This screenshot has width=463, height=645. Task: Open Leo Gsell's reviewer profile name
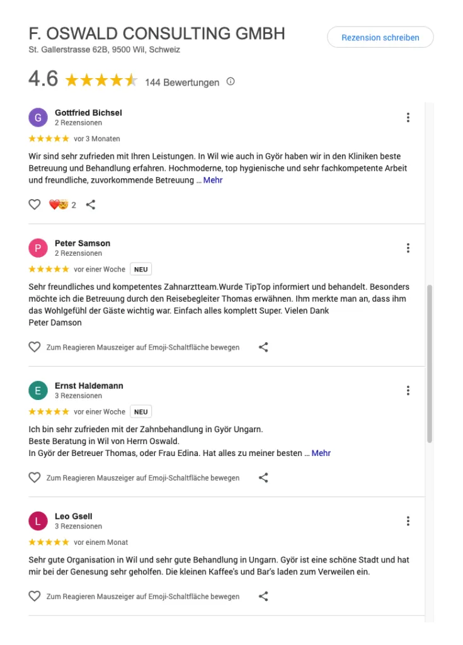(74, 517)
